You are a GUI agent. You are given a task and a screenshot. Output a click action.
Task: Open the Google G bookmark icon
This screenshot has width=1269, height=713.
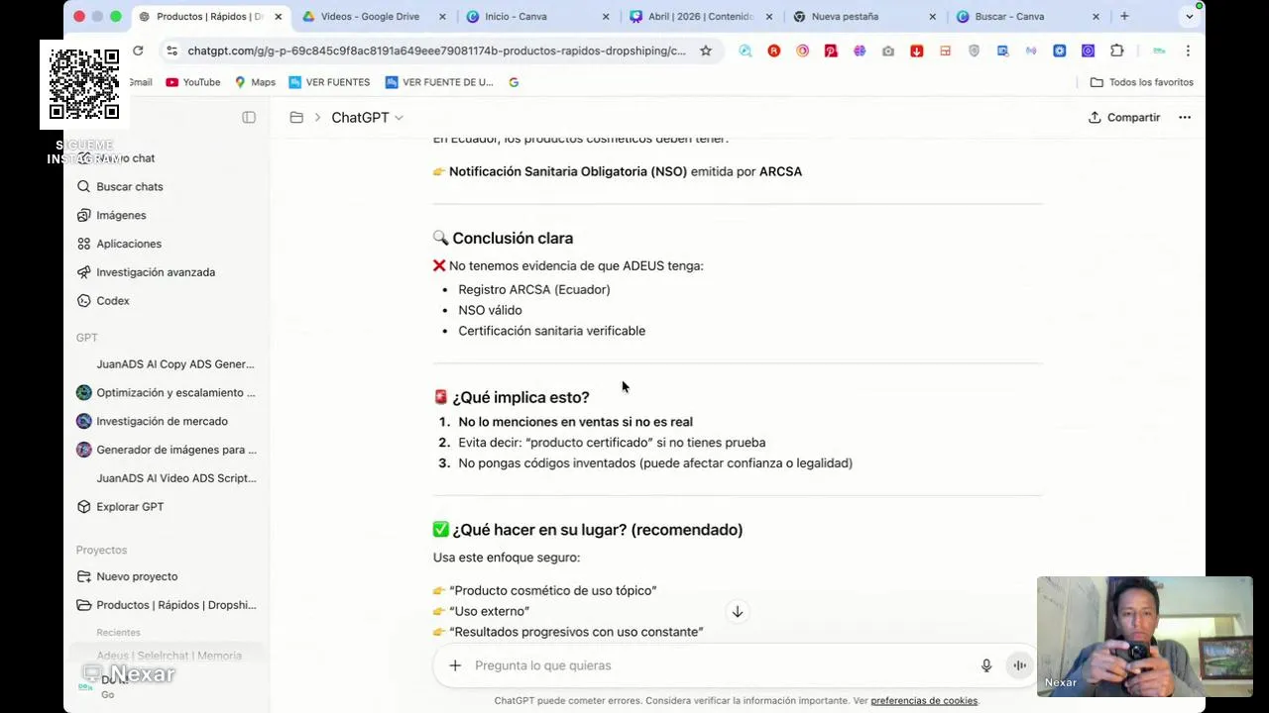(514, 82)
